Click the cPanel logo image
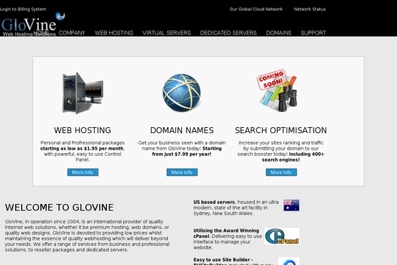 pos(282,236)
